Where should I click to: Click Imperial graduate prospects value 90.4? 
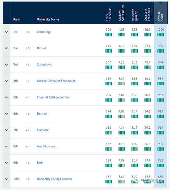[148, 95]
